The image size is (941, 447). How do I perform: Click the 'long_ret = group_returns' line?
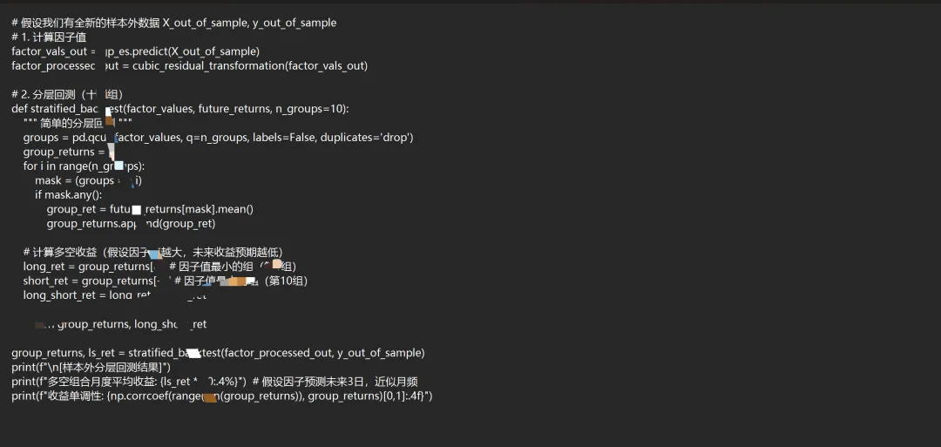click(x=87, y=266)
